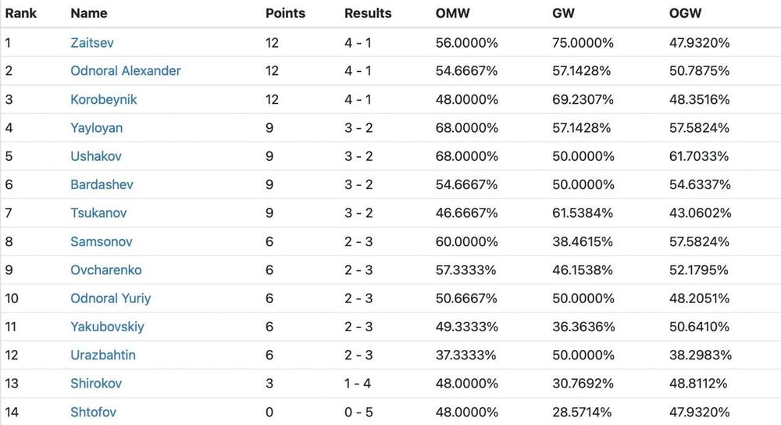Open the Shirokov player link
Screen dimensions: 781x425
96,384
